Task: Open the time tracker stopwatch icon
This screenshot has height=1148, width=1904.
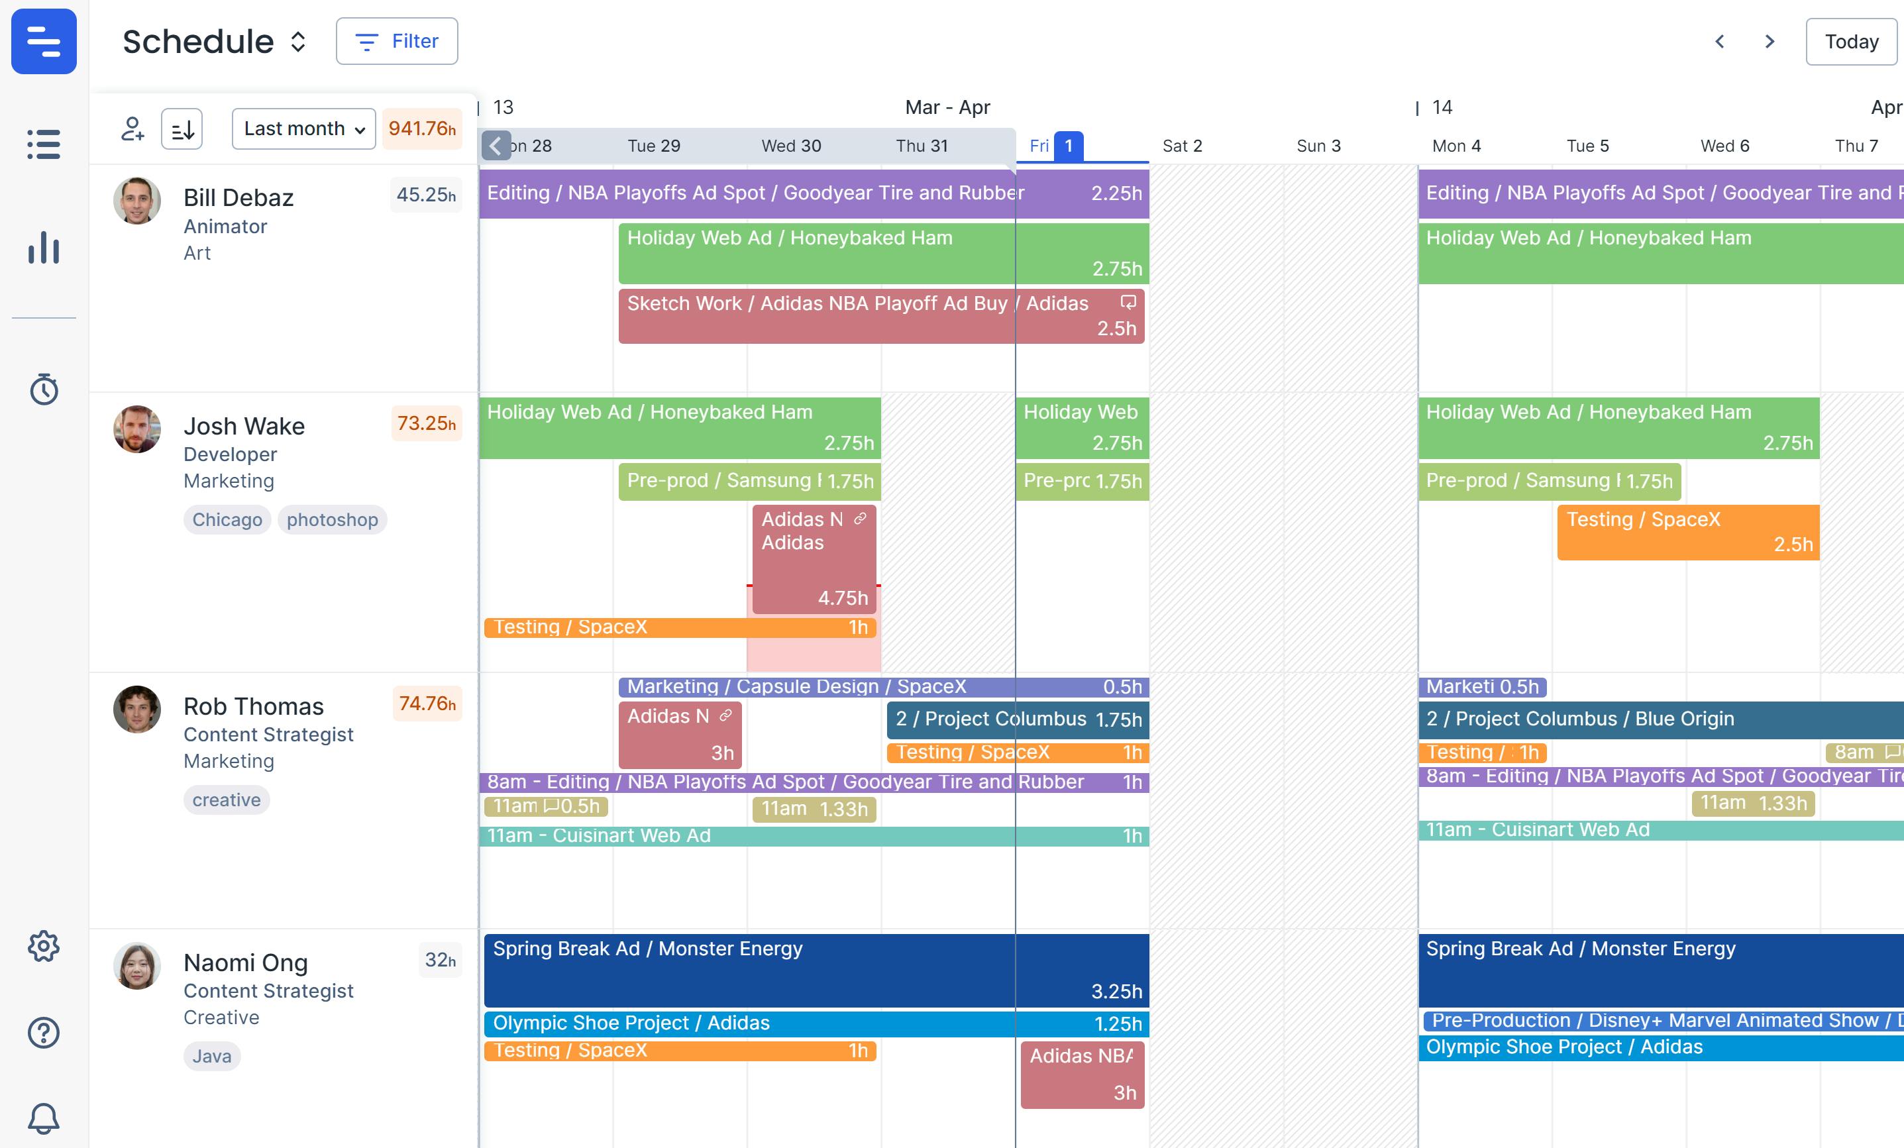Action: coord(44,389)
